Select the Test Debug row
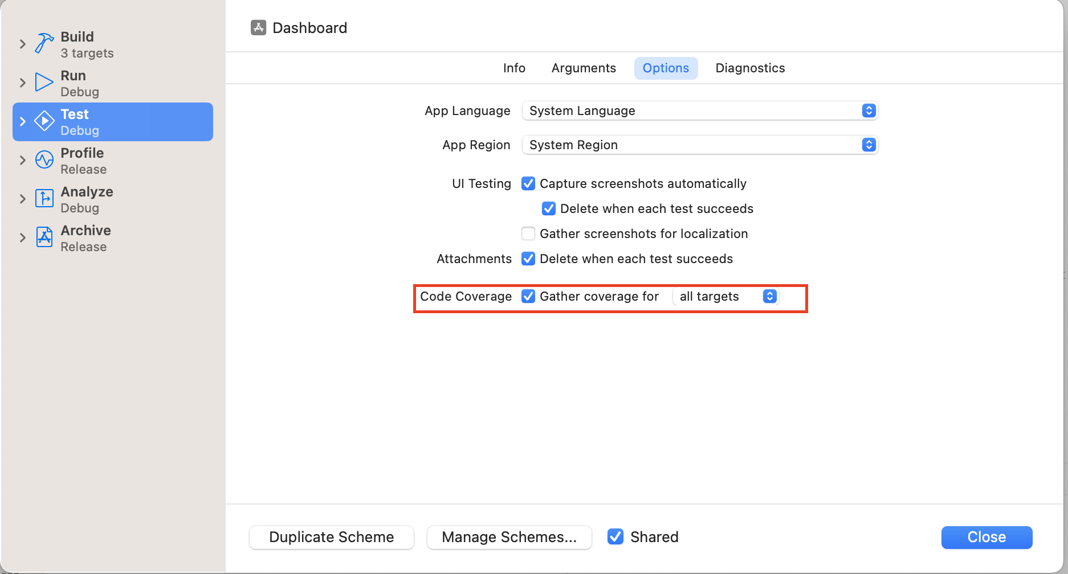Viewport: 1068px width, 574px height. tap(113, 122)
